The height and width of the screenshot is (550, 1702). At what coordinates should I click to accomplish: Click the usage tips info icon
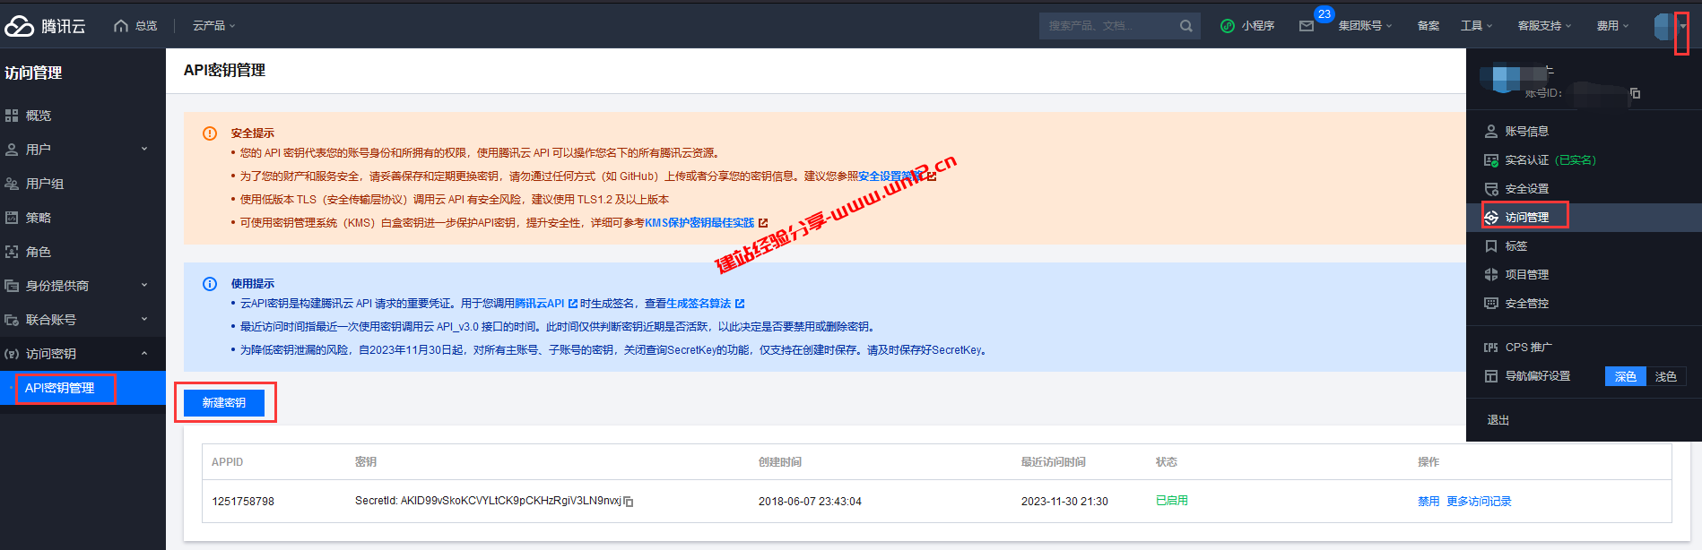[210, 284]
